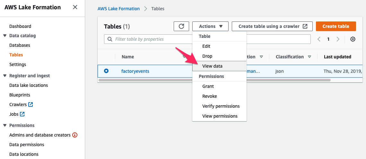
Task: Select the factoryevents table radio button
Action: pyautogui.click(x=106, y=71)
